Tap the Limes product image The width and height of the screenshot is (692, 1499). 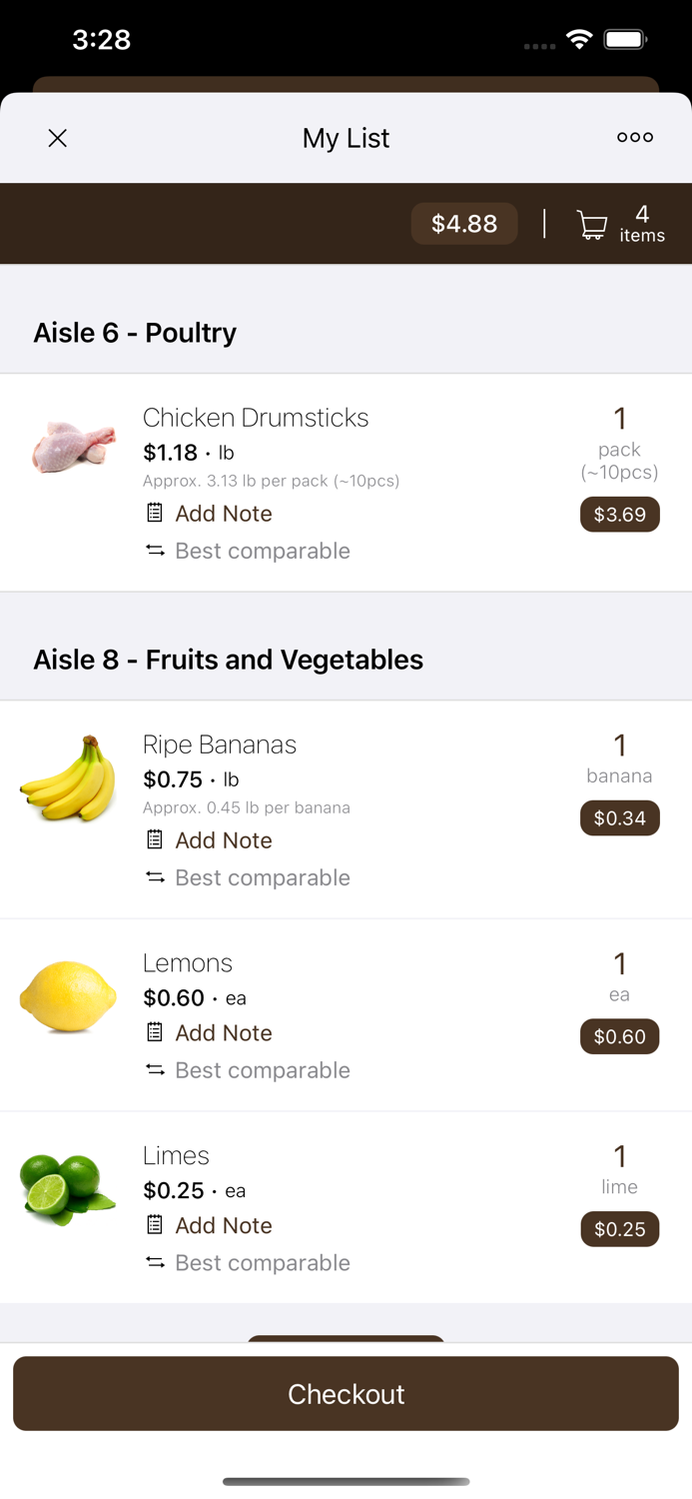(x=68, y=1188)
